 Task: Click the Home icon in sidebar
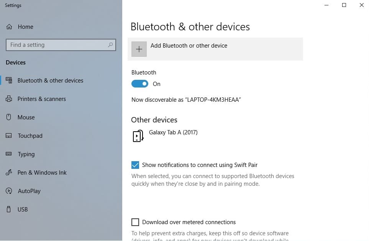click(x=9, y=27)
